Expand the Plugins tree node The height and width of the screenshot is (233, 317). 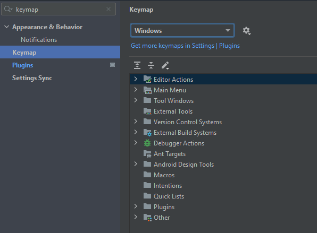tap(136, 206)
